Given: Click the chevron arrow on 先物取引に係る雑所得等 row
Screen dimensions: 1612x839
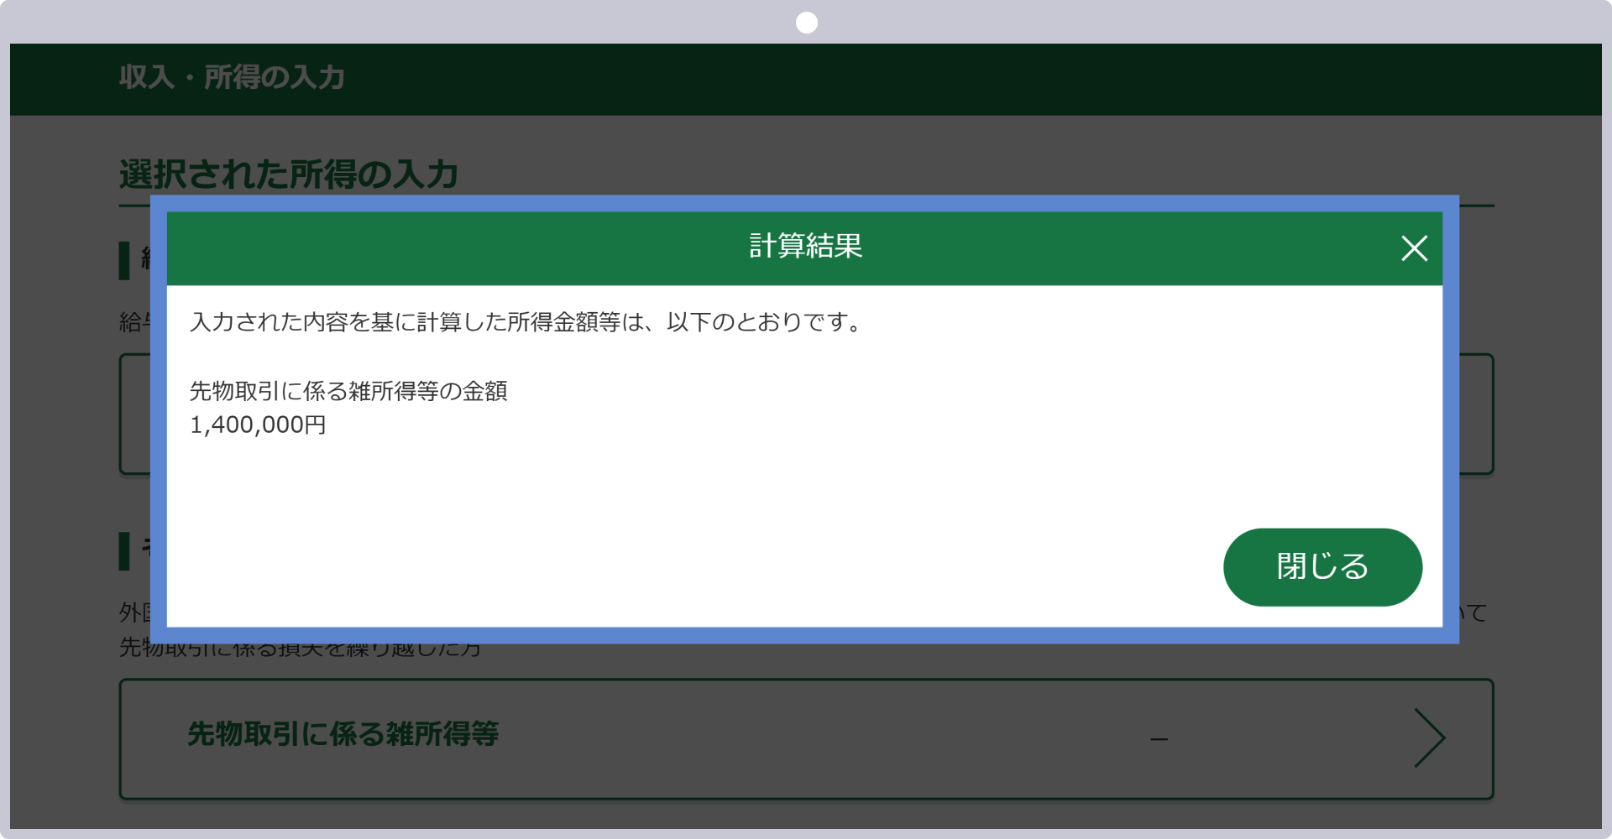Looking at the screenshot, I should pos(1429,738).
